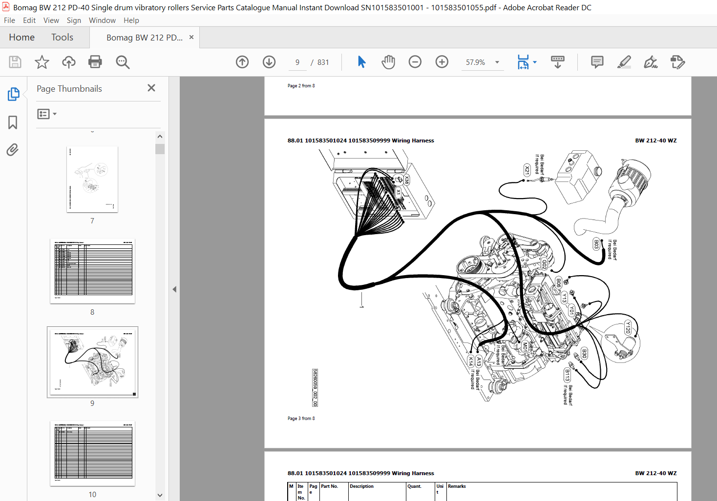The image size is (717, 501).
Task: Open the Sign menu
Action: click(x=74, y=20)
